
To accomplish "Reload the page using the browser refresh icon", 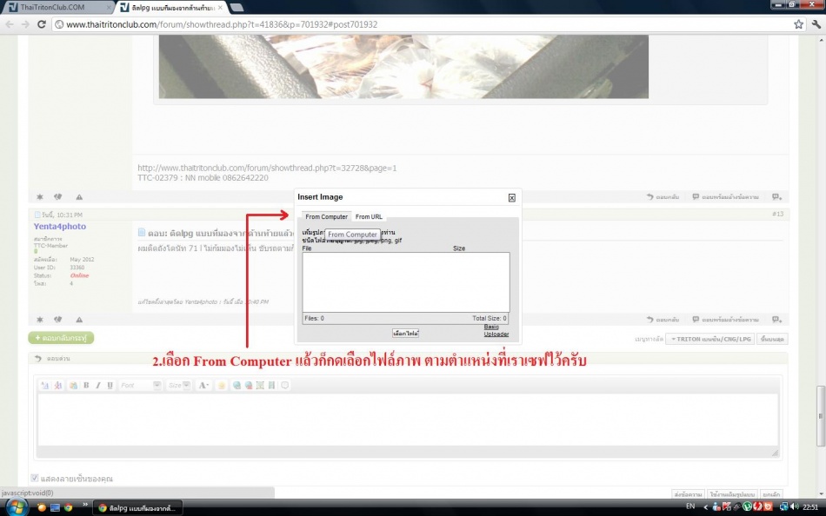I will (43, 24).
